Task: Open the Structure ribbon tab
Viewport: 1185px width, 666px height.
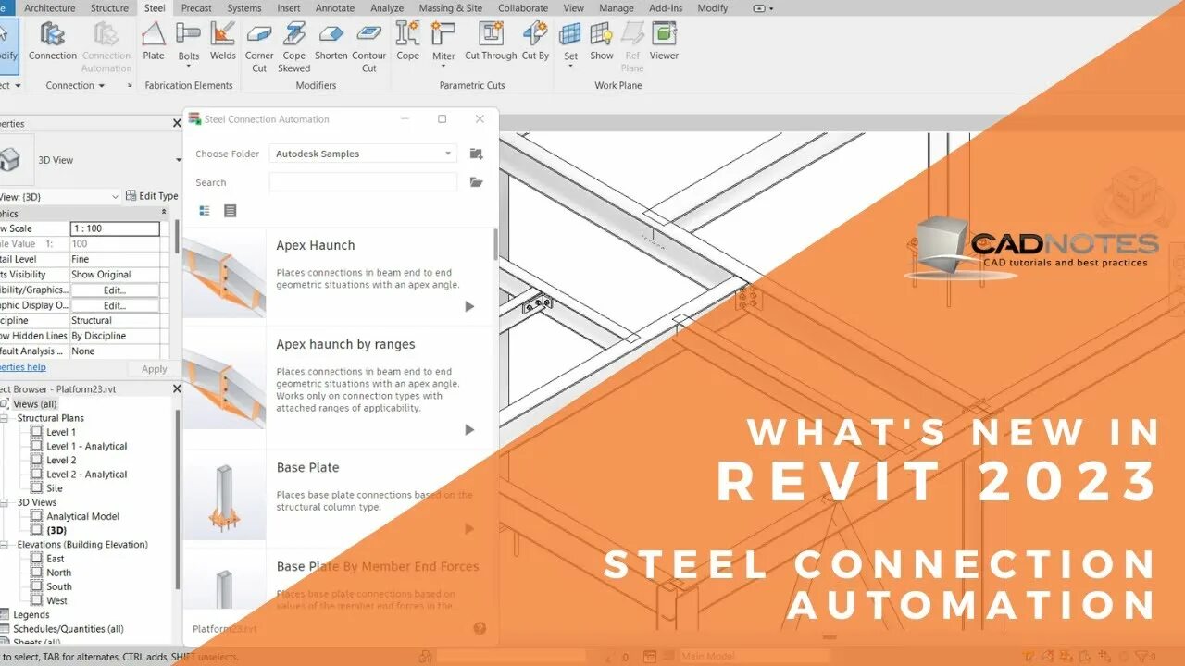Action: pyautogui.click(x=109, y=8)
